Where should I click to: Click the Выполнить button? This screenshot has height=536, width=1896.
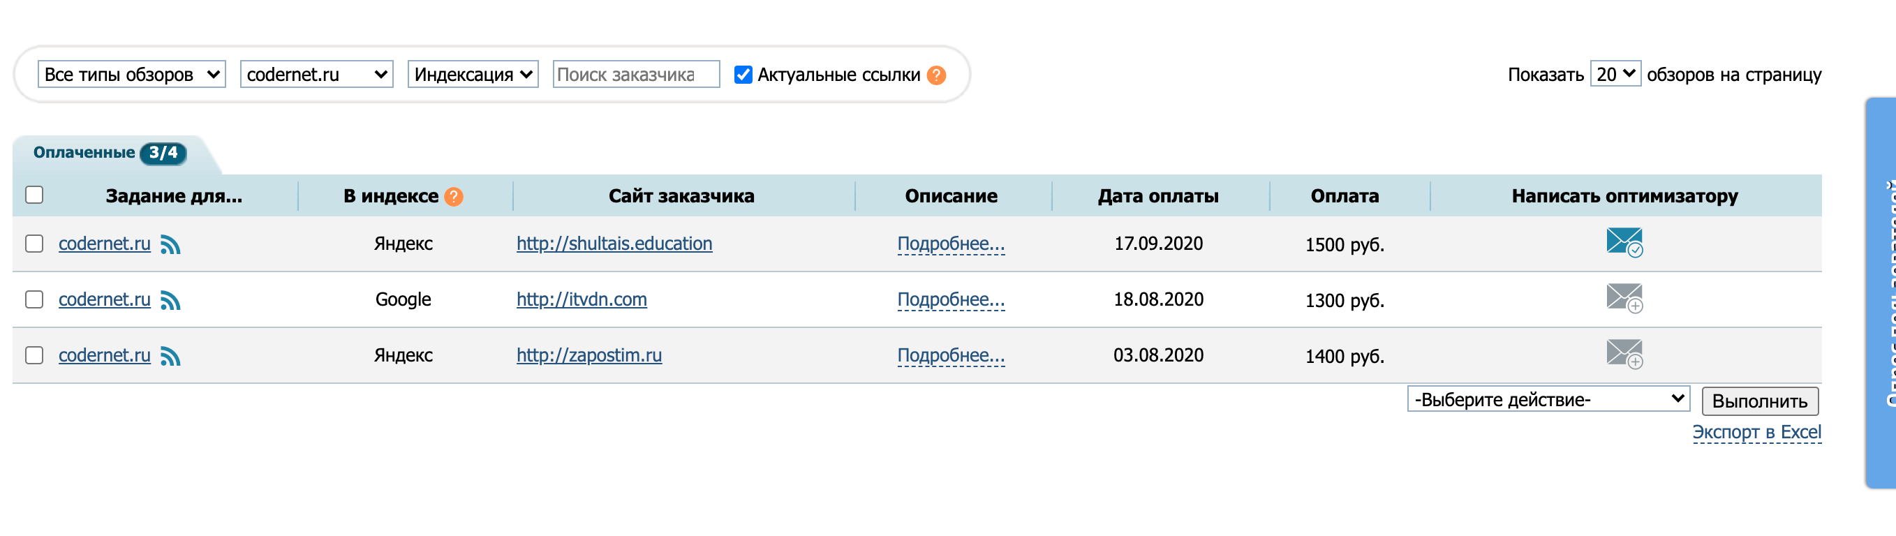click(x=1760, y=401)
